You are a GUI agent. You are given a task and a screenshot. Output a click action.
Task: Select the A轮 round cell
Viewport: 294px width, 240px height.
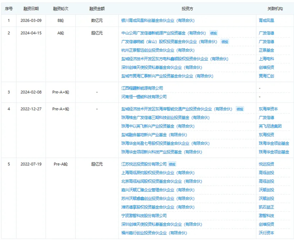[60, 33]
